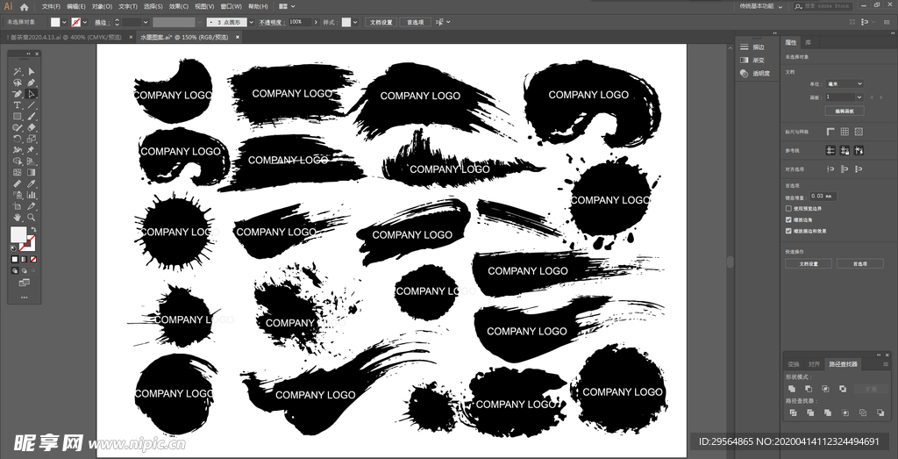Pick the Hand tool
This screenshot has height=459, width=898.
[17, 217]
